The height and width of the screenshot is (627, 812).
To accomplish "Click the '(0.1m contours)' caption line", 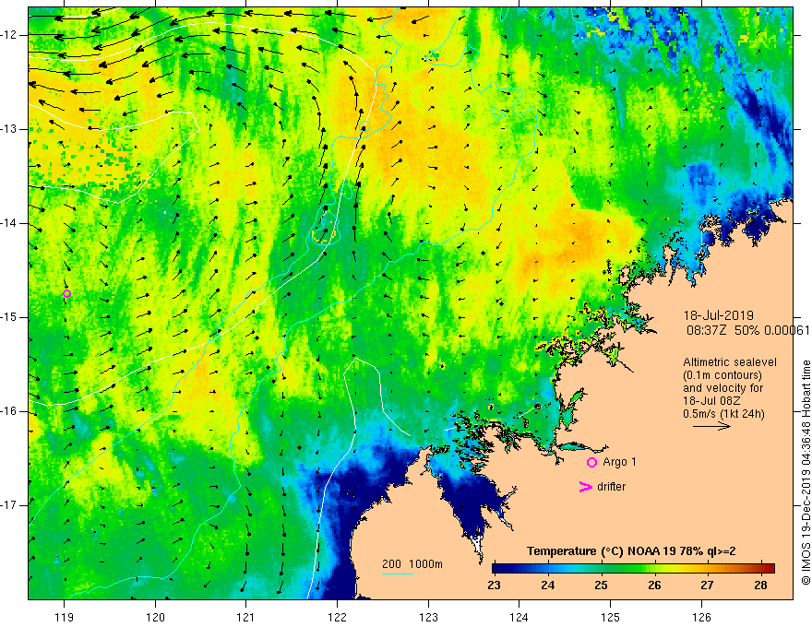I will tap(722, 375).
